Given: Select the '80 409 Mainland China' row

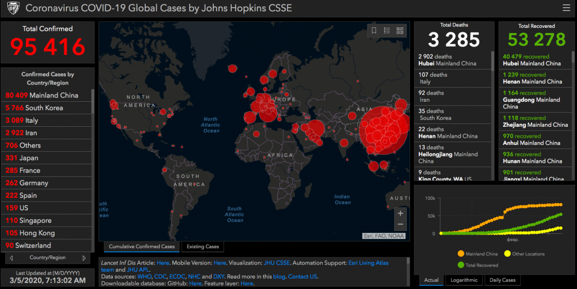Looking at the screenshot, I should pos(47,95).
